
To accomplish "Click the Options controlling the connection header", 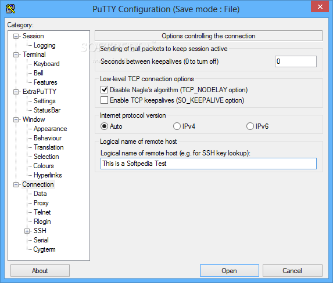I will 209,36.
